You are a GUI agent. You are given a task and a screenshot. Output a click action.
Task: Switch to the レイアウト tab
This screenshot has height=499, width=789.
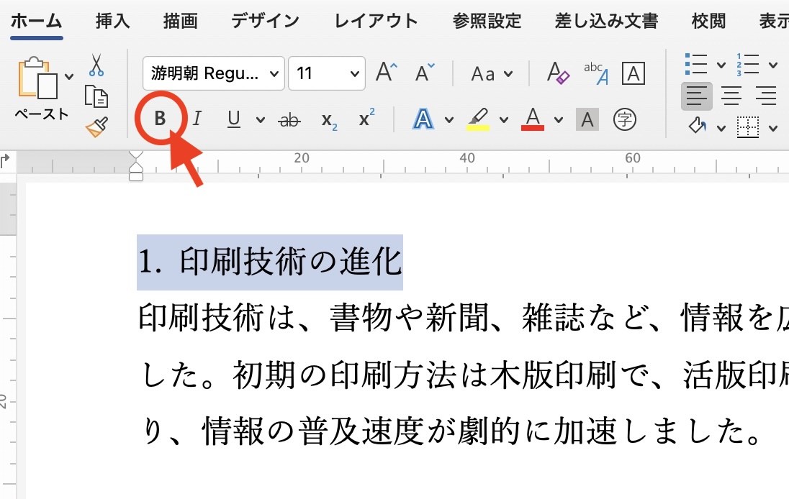(377, 21)
